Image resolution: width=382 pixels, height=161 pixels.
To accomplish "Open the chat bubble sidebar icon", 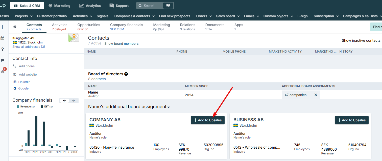I will point(3,60).
